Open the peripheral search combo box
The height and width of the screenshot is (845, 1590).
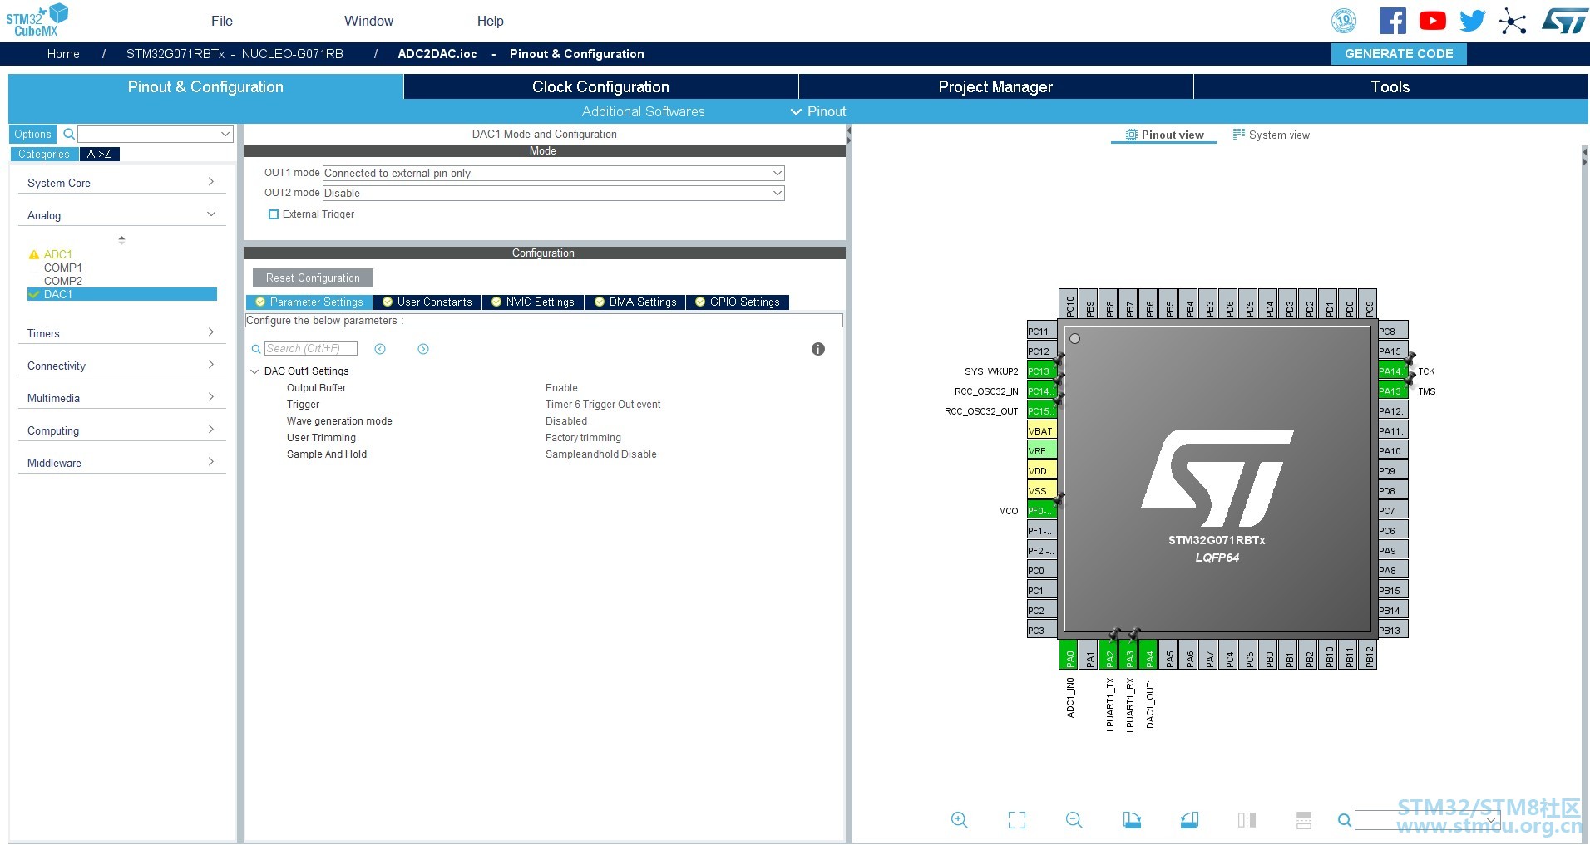[156, 134]
